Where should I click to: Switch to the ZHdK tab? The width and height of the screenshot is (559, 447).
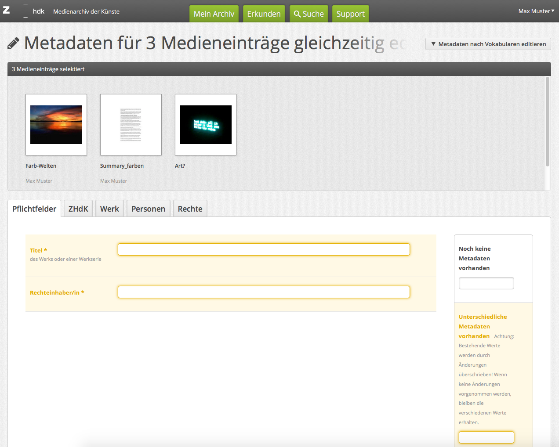[78, 209]
